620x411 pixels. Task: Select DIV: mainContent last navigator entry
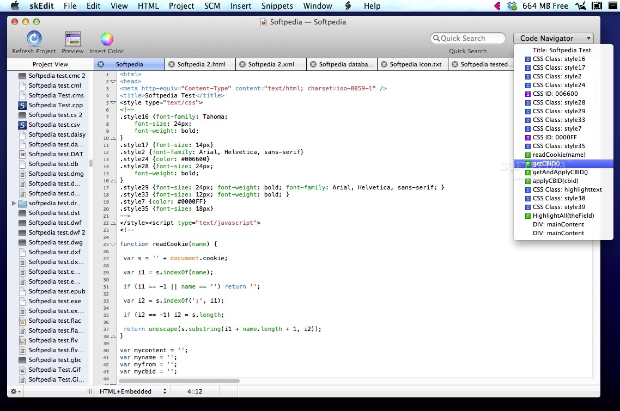tap(563, 233)
